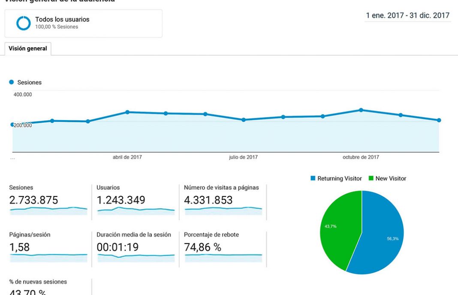Click the peak data point above octubre de 2017
The image size is (458, 295).
click(361, 110)
